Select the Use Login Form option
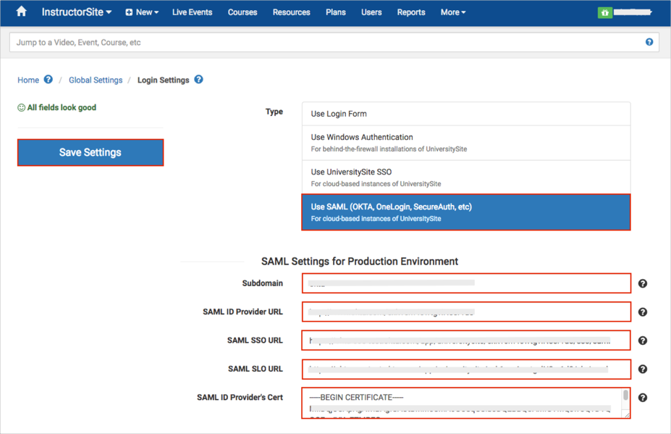 click(465, 114)
